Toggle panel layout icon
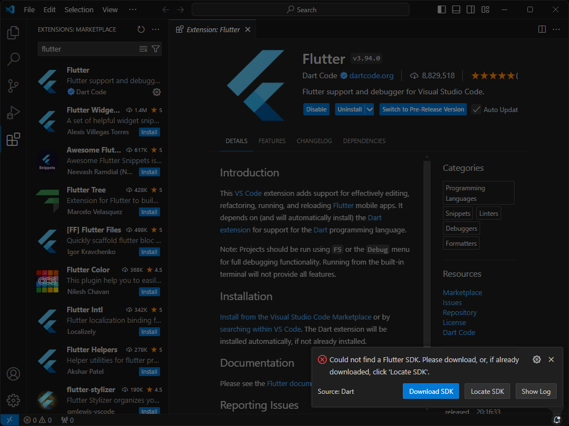The height and width of the screenshot is (426, 569). (456, 10)
